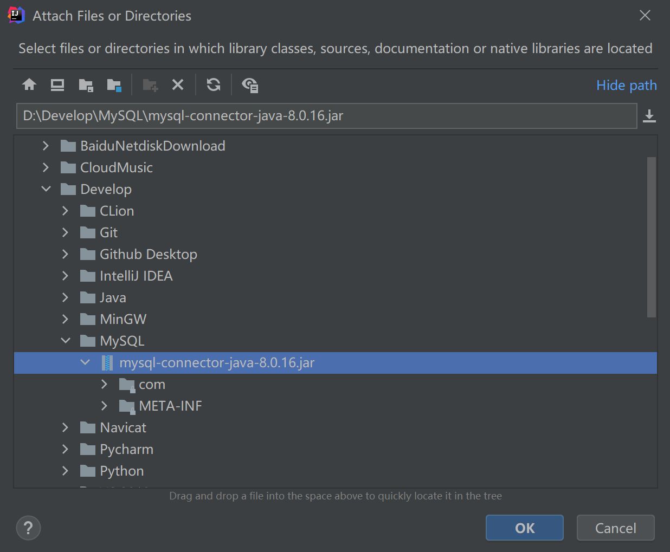
Task: Expand the Python folder
Action: 65,471
